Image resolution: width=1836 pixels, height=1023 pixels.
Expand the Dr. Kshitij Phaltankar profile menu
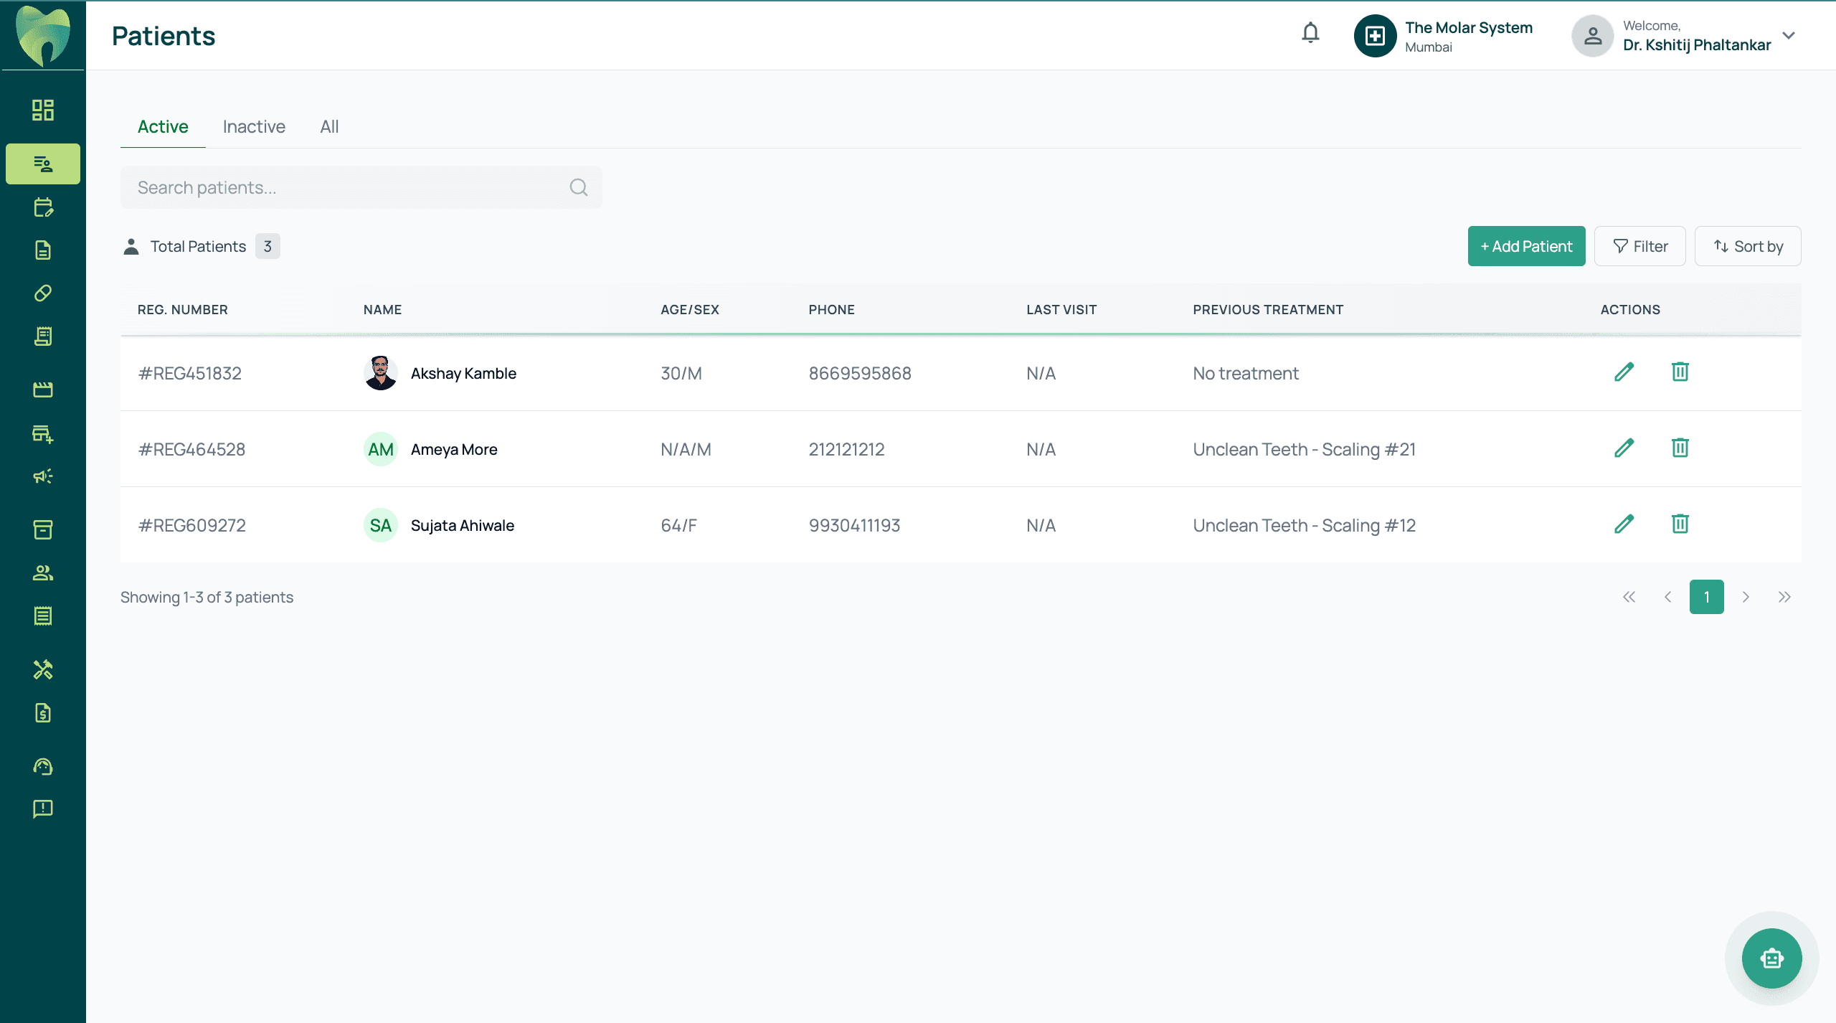[x=1789, y=35]
